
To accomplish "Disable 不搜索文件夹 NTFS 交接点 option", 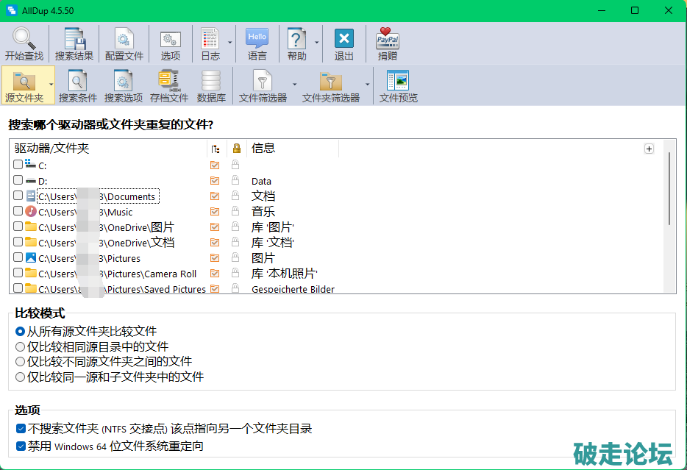I will 21,429.
